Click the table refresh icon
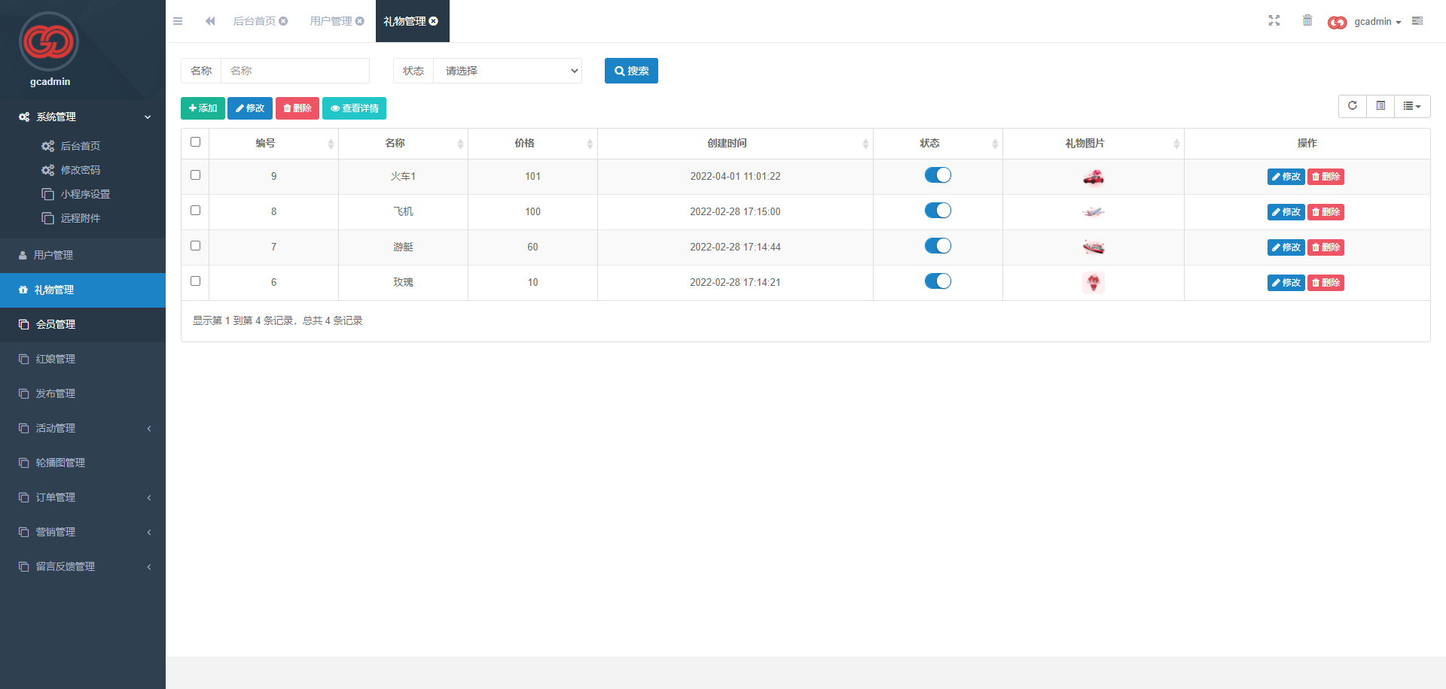1446x689 pixels. 1352,106
